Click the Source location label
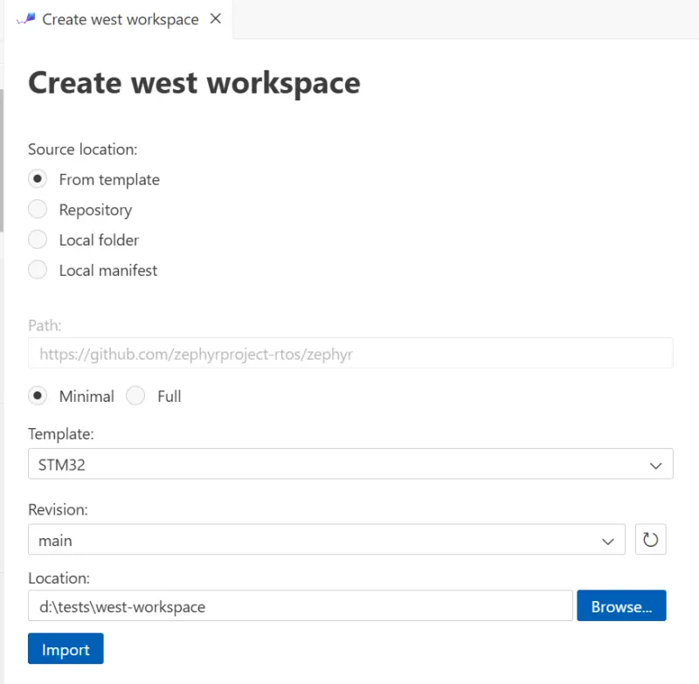 [x=83, y=149]
